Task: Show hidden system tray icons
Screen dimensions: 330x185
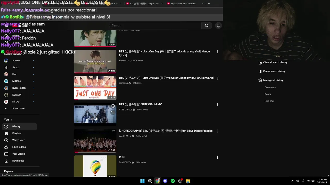Action: 292,181
